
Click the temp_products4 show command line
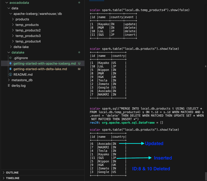click(139, 10)
